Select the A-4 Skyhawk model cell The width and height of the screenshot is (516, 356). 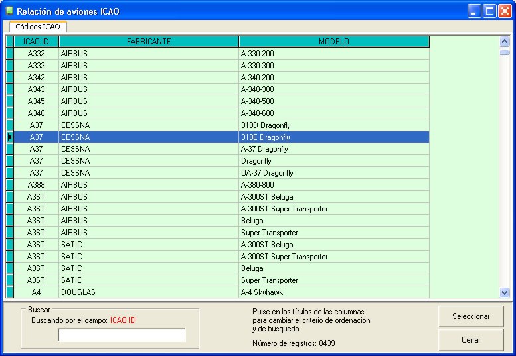[334, 292]
